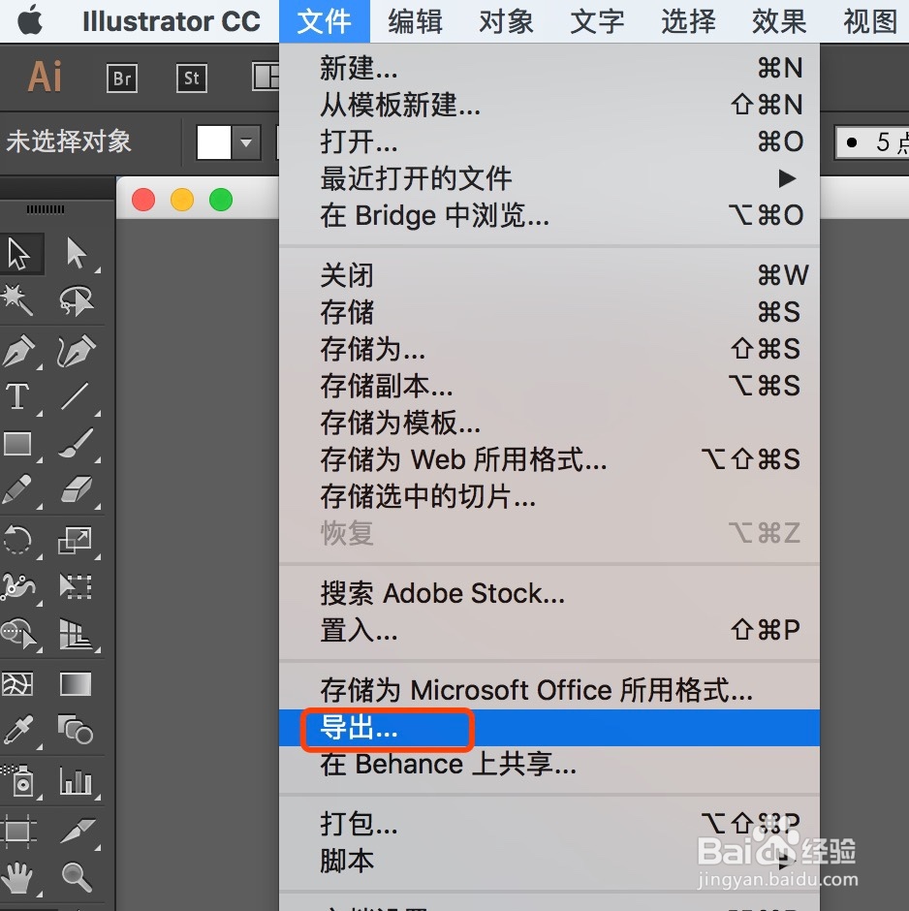Select the Mesh tool

[x=17, y=684]
